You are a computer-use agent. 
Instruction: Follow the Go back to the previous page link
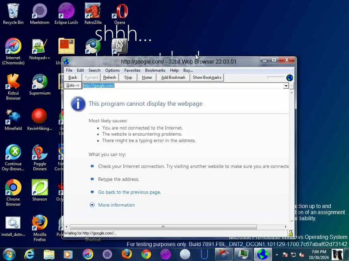tap(129, 192)
